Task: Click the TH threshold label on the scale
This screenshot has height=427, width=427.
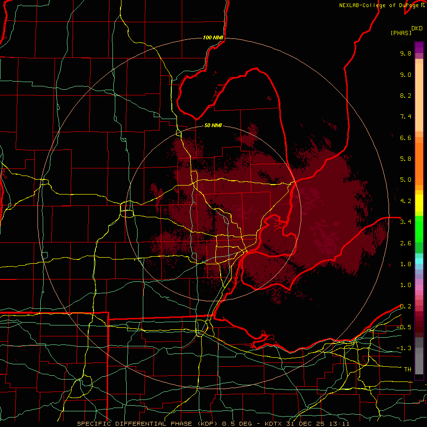Action: 408,370
